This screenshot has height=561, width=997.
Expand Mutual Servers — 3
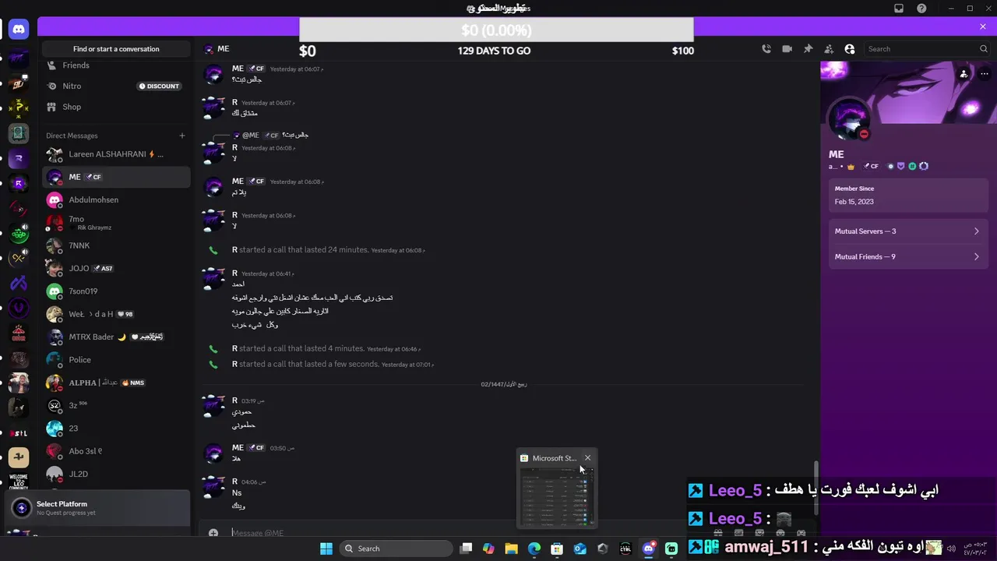click(x=907, y=231)
